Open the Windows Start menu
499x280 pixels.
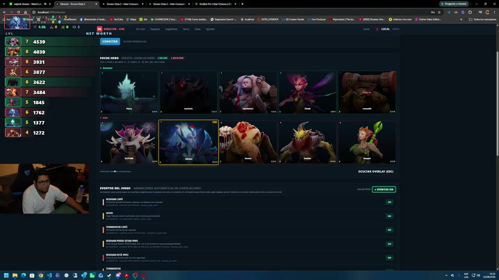(6, 275)
